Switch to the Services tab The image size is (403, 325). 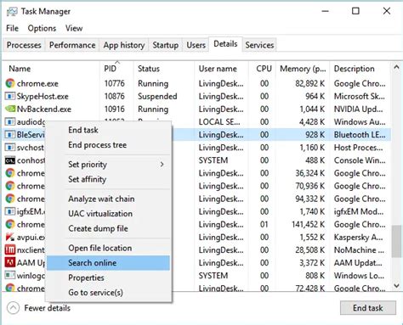pos(259,45)
